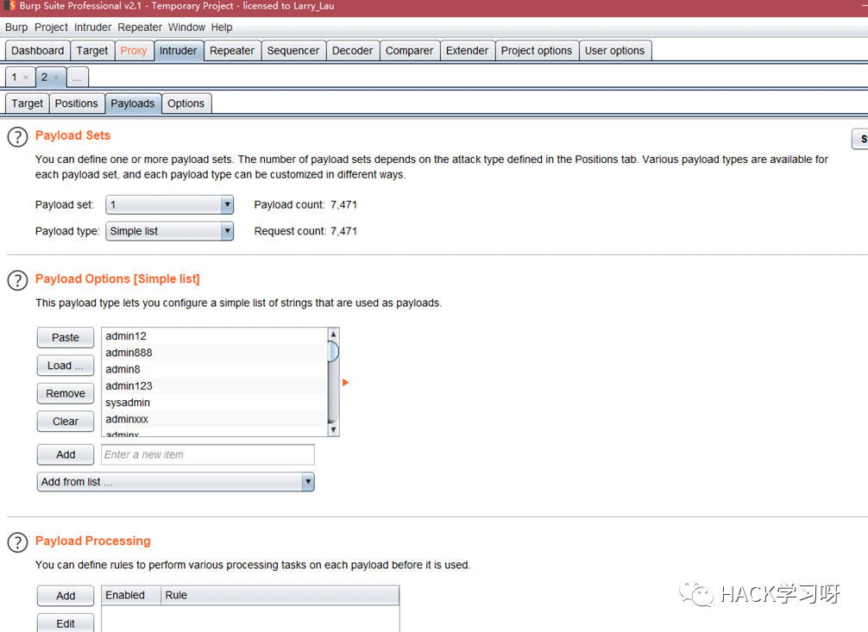Switch to the Decoder tab
The height and width of the screenshot is (632, 868).
(353, 50)
